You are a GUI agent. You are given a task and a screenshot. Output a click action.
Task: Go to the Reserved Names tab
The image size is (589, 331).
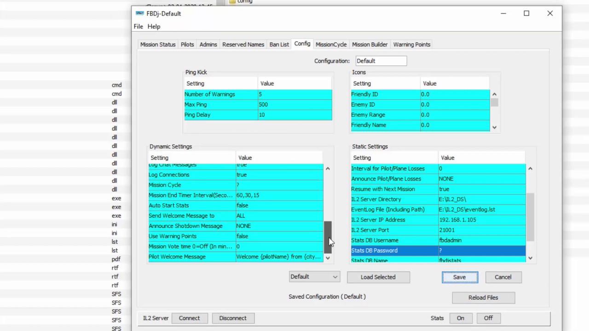pyautogui.click(x=243, y=45)
